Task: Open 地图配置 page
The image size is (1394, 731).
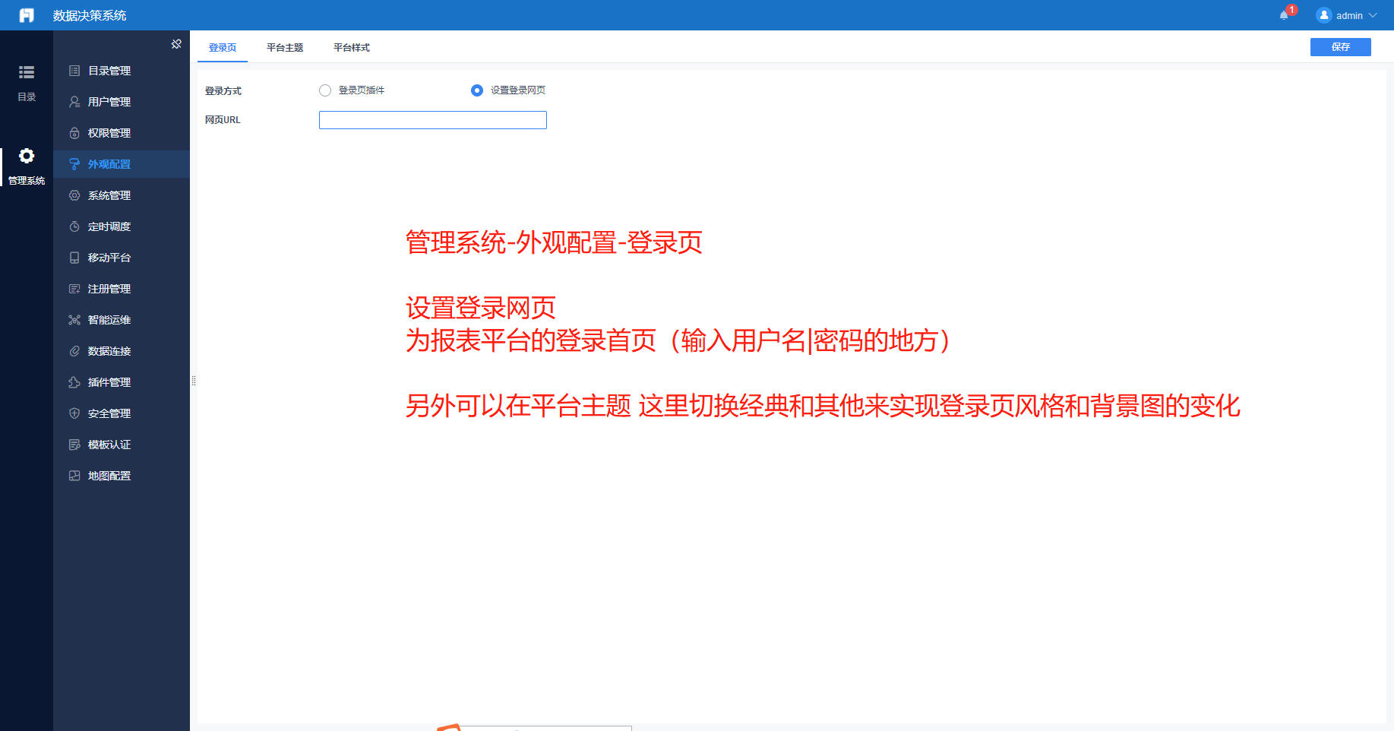Action: click(x=122, y=476)
